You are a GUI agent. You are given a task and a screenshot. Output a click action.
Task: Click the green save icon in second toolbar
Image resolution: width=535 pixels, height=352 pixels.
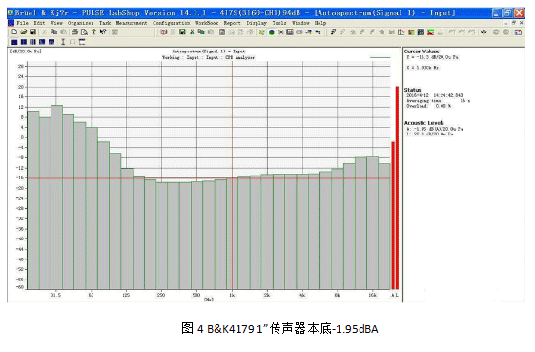tap(182, 31)
